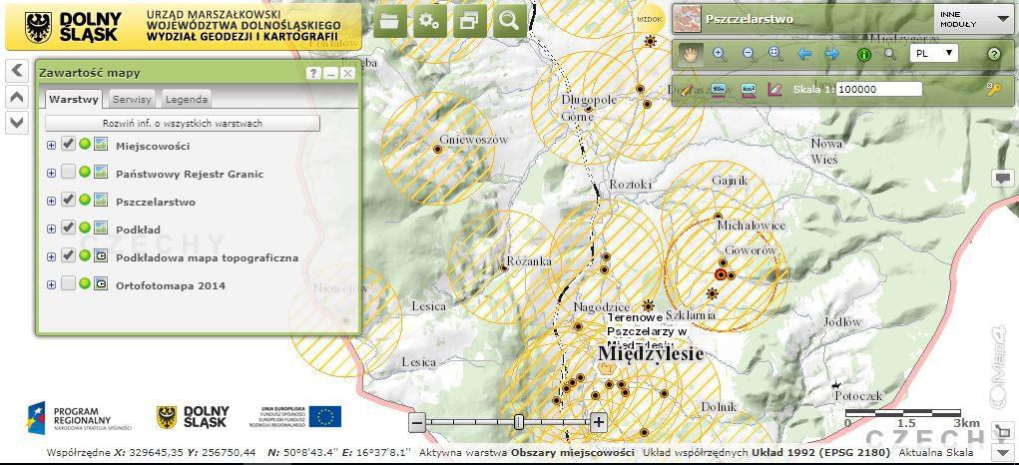
Task: Expand the Pszczelarstwo layer node
Action: (x=51, y=202)
